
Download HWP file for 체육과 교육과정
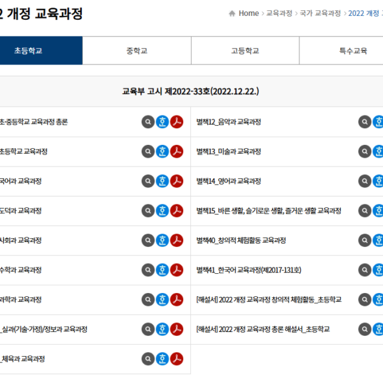coord(162,359)
